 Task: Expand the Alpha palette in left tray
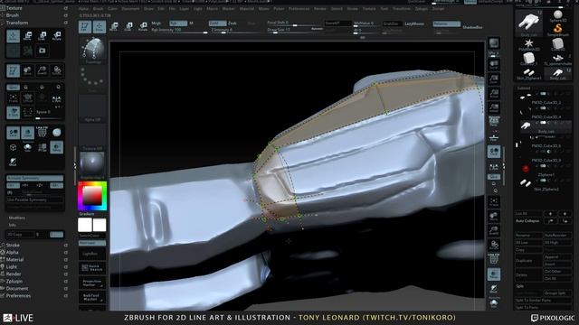[12, 253]
